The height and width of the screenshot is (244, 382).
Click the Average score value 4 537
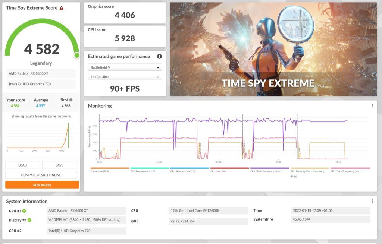coord(40,106)
